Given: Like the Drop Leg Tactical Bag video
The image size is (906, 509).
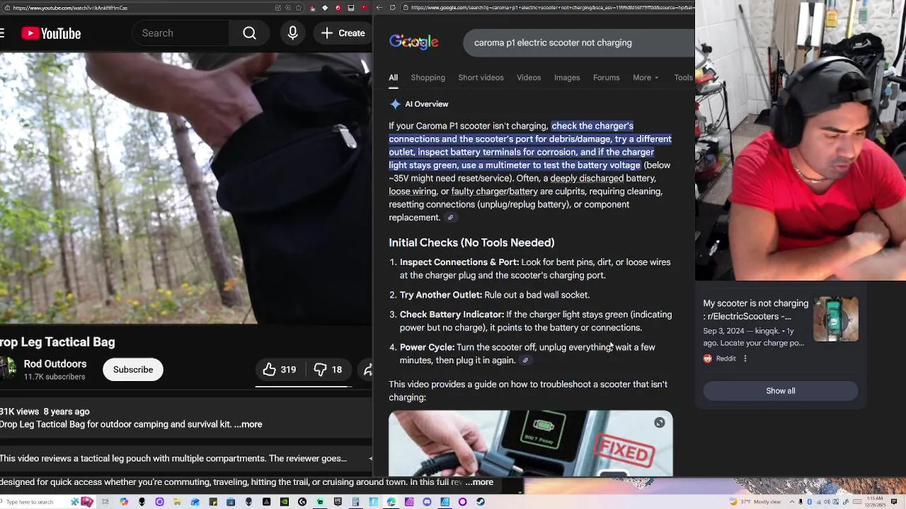Looking at the screenshot, I should [x=280, y=370].
